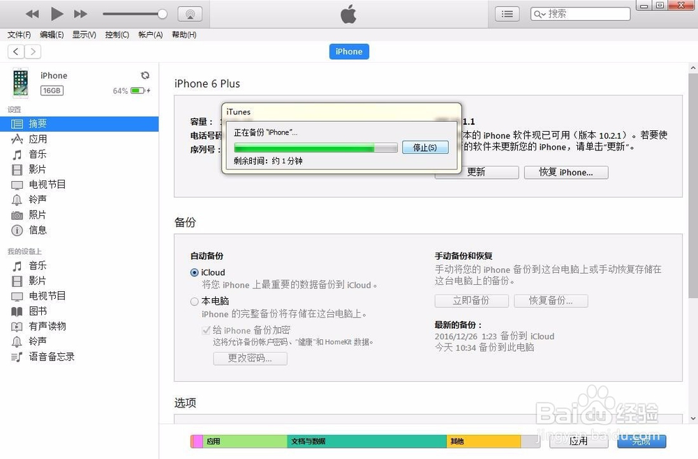Open the 帐户(A) menu

151,35
